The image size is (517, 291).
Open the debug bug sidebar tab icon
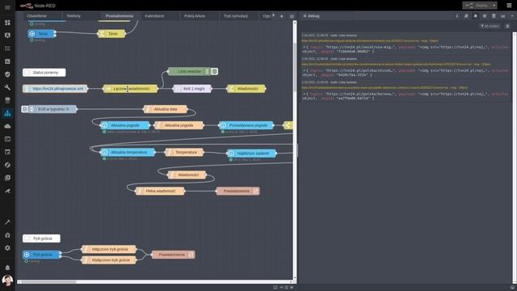coord(476,16)
